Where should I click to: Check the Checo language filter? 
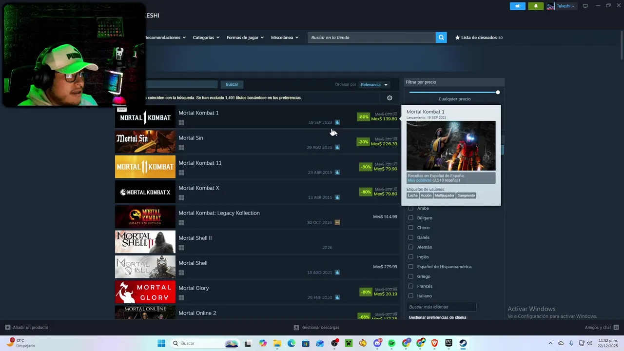pyautogui.click(x=410, y=228)
